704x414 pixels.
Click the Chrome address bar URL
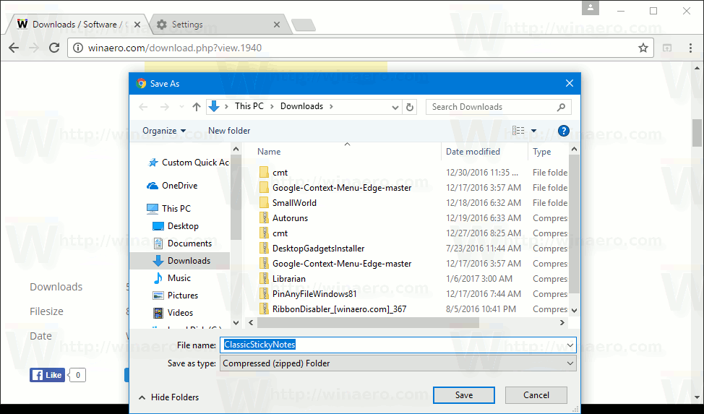175,48
